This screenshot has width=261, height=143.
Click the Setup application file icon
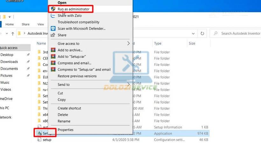point(39,133)
